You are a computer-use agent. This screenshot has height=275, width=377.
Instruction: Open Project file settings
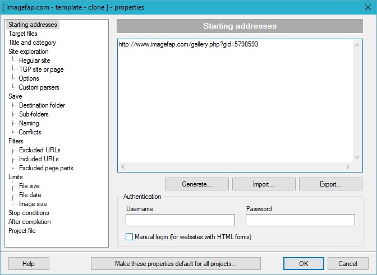(22, 231)
